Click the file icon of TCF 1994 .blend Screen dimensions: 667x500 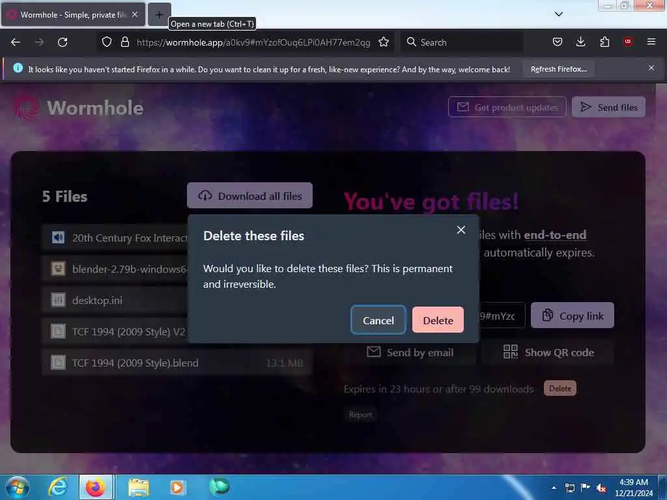coord(58,363)
